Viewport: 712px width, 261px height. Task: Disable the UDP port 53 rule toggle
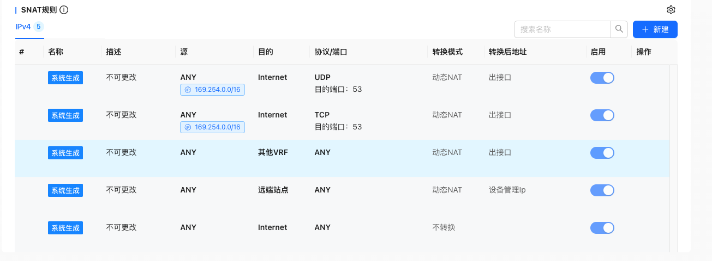(x=602, y=78)
